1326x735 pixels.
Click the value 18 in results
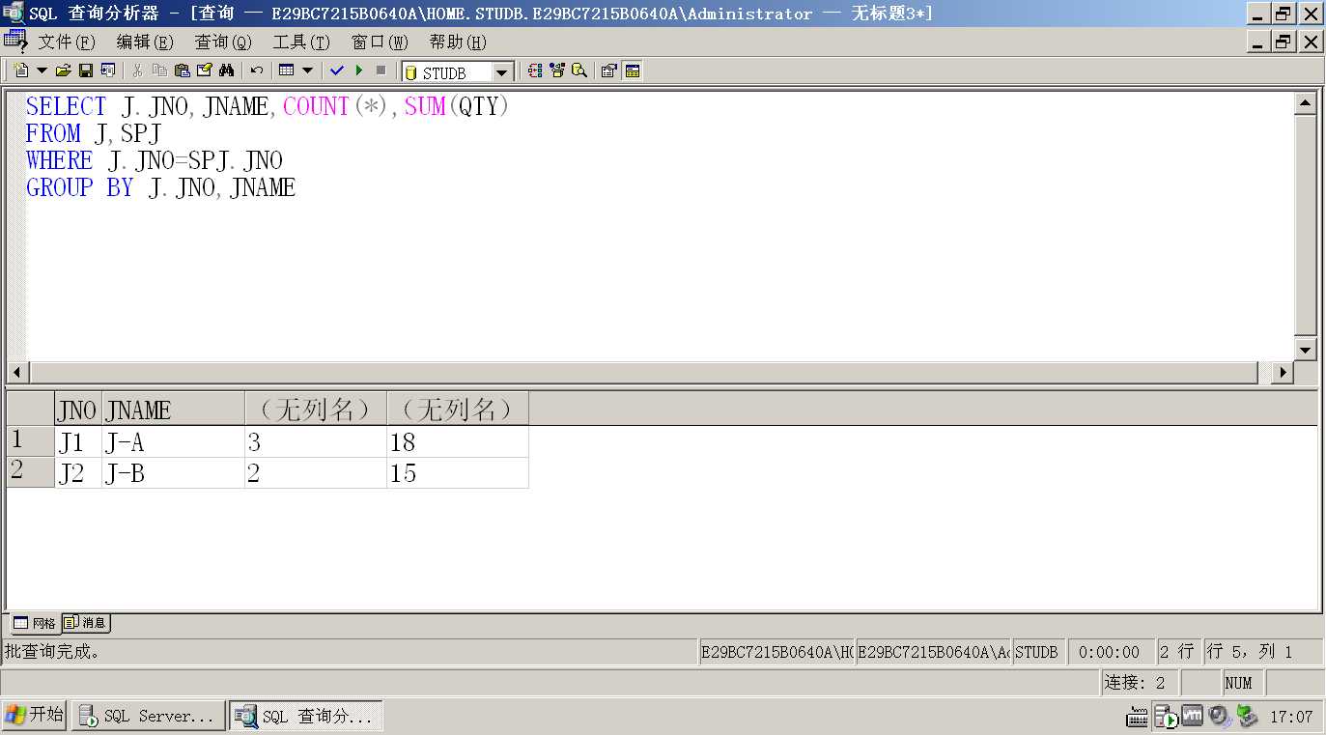pos(458,442)
